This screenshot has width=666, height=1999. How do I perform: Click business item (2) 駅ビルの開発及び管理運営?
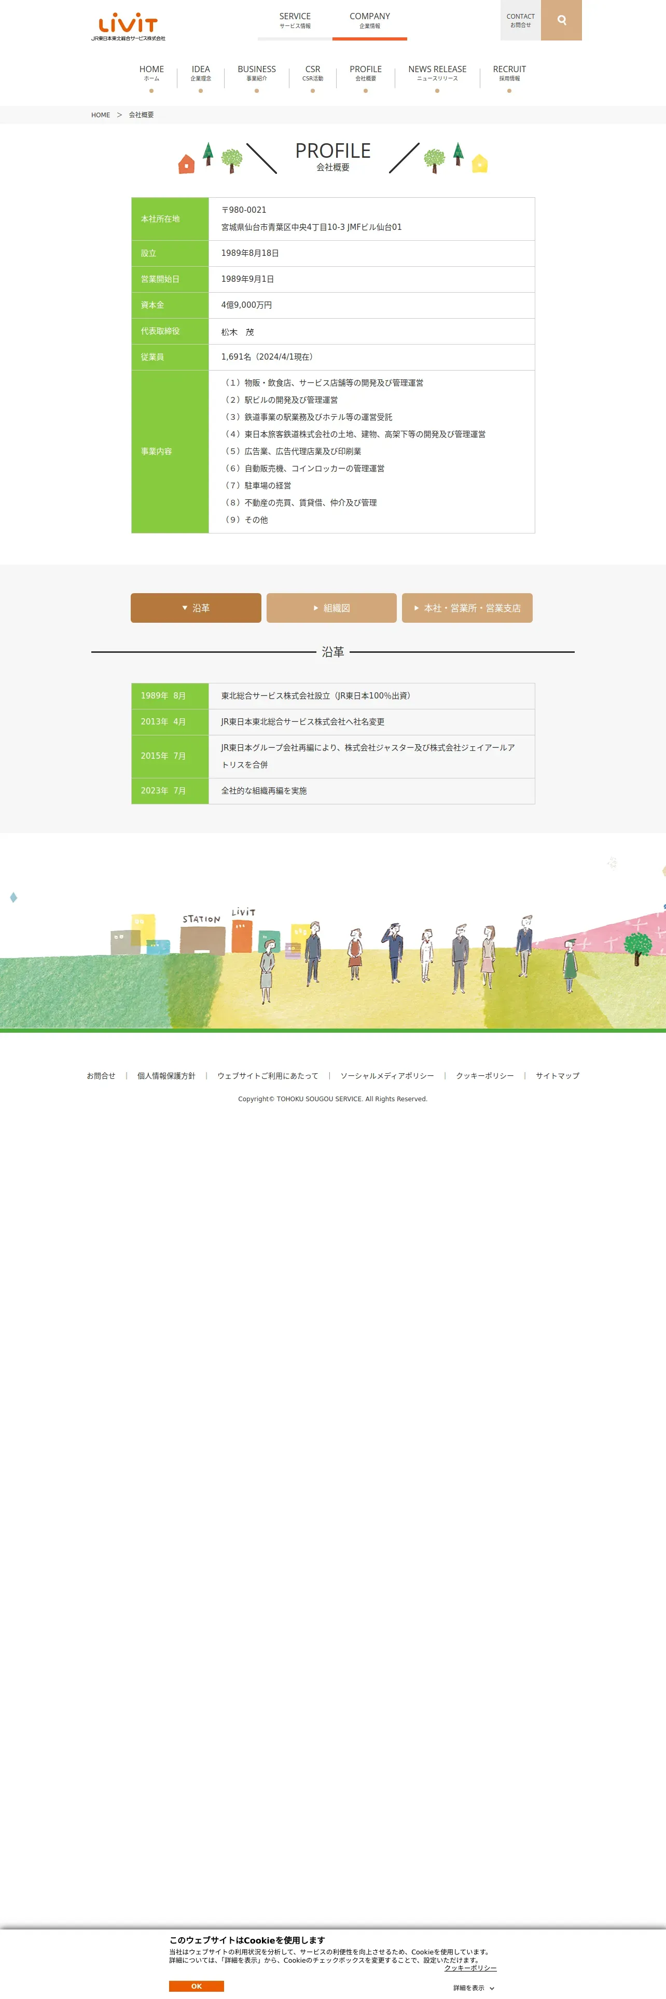[x=280, y=400]
